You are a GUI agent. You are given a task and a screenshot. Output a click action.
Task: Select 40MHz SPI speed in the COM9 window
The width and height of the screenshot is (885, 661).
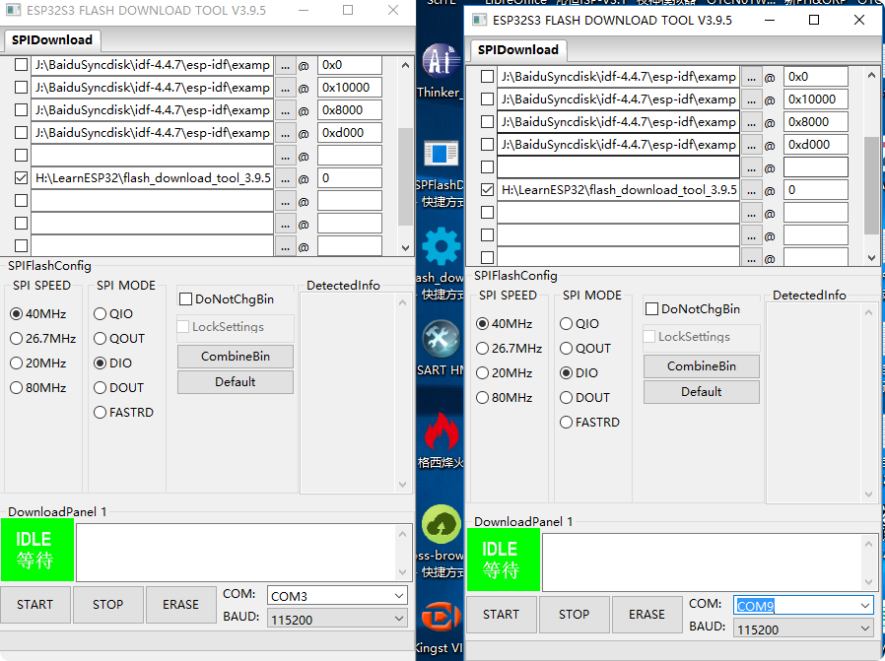[x=504, y=324]
